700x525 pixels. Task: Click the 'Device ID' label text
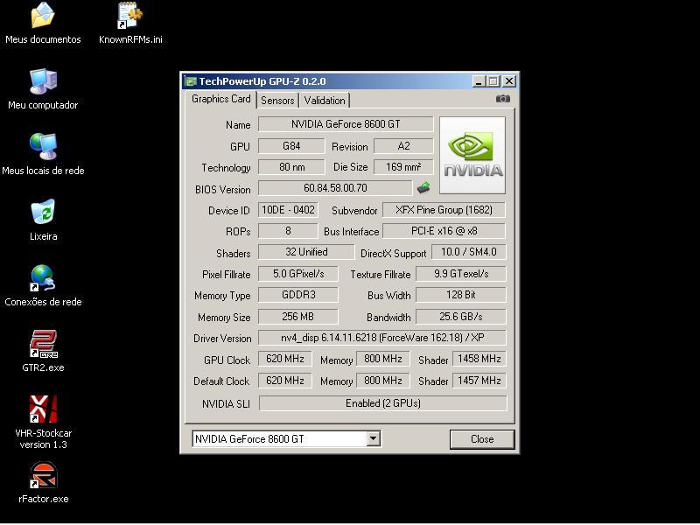(x=229, y=211)
